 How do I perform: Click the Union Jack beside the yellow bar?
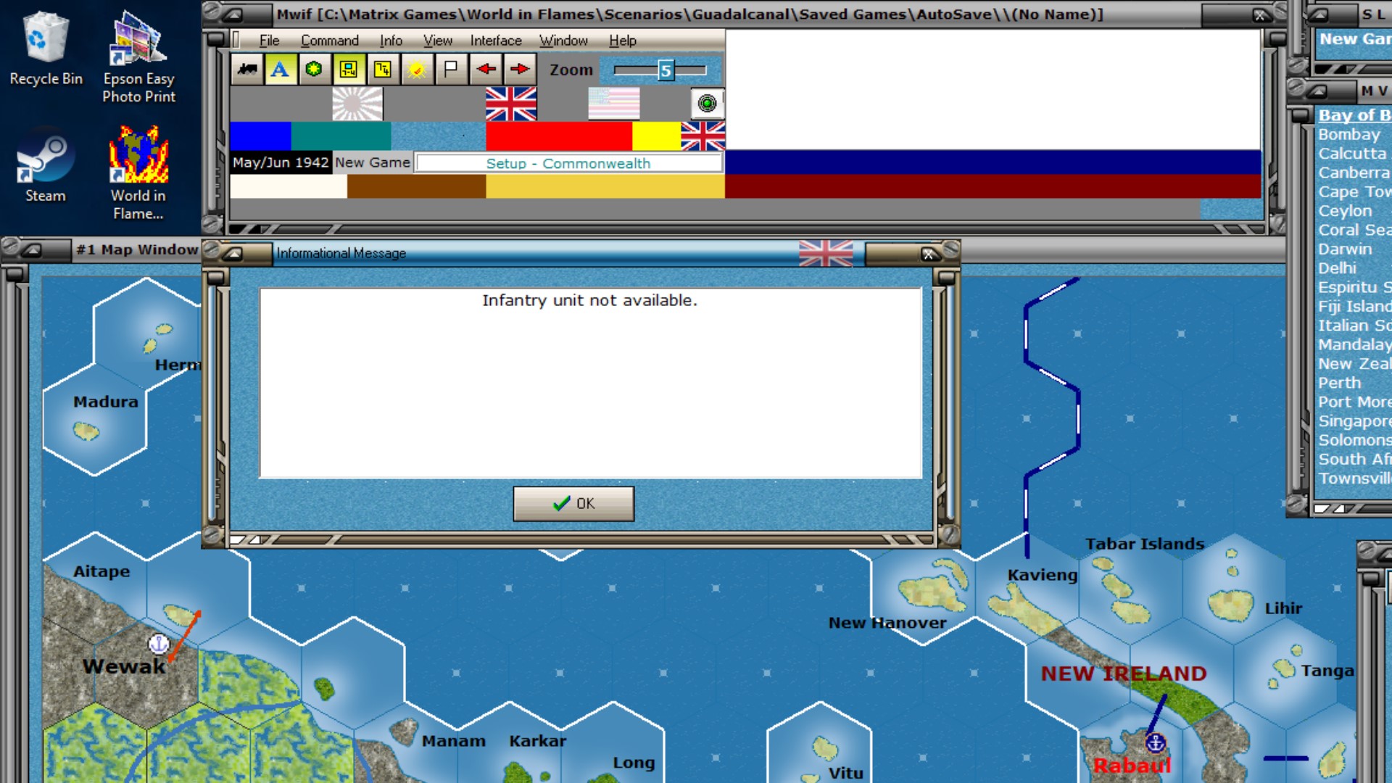point(703,136)
